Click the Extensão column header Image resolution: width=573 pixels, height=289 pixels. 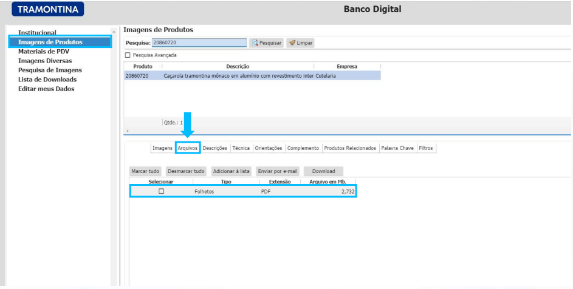pyautogui.click(x=280, y=182)
